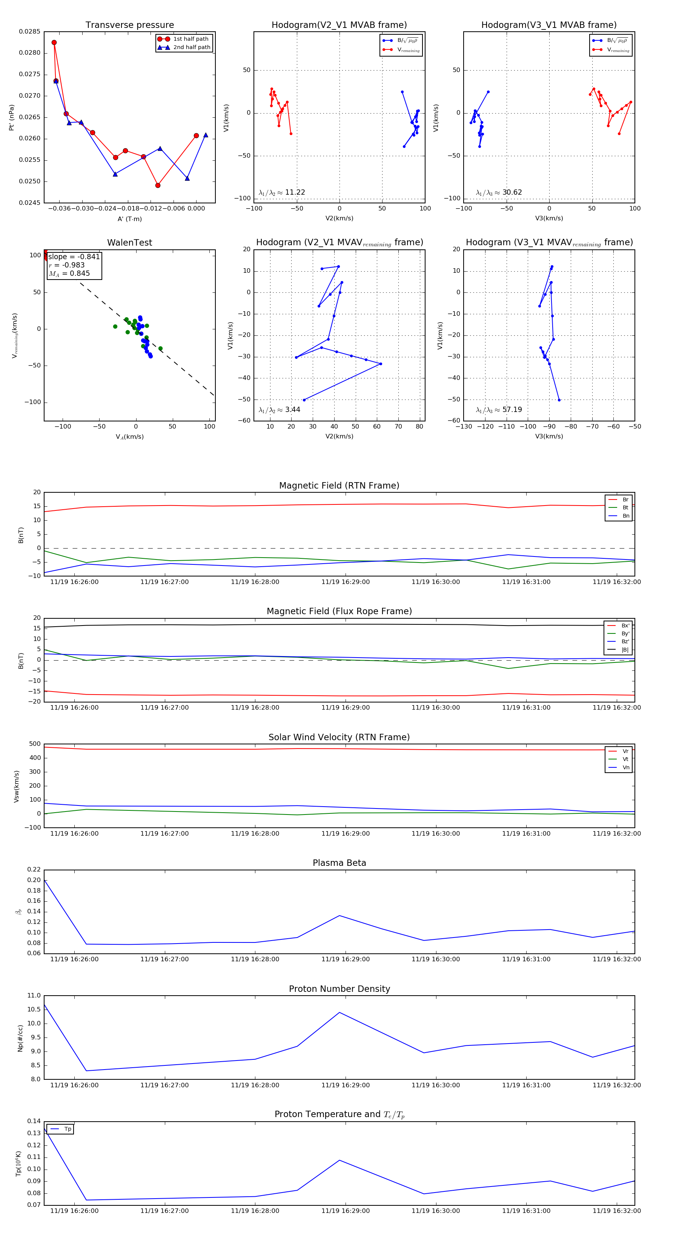Click the Bx' legend entry
The image size is (679, 1245).
tap(618, 626)
